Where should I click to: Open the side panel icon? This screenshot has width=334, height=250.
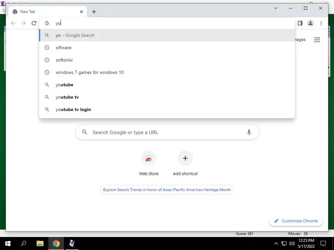click(x=300, y=23)
